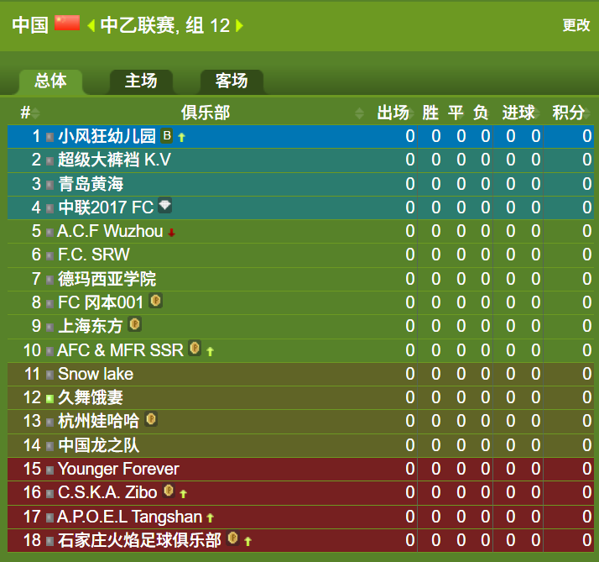The height and width of the screenshot is (562, 599).
Task: Open Younger Forever club link
Action: 118,469
